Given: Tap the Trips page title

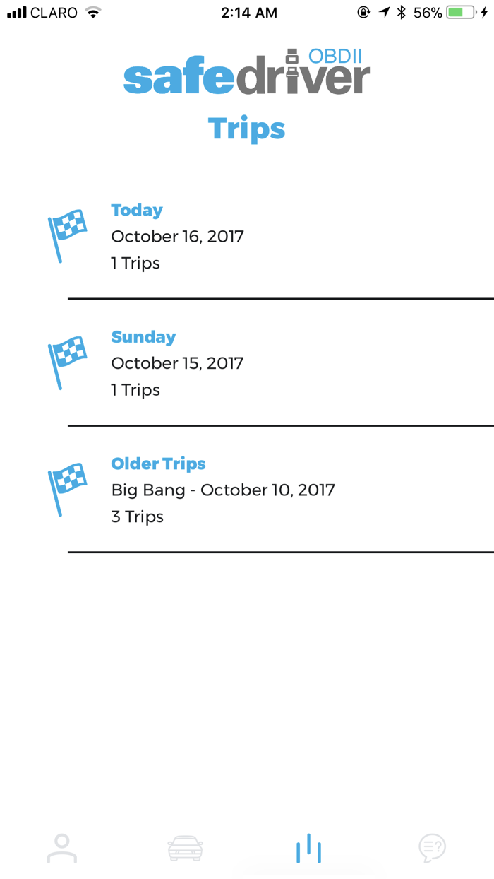Looking at the screenshot, I should point(246,129).
